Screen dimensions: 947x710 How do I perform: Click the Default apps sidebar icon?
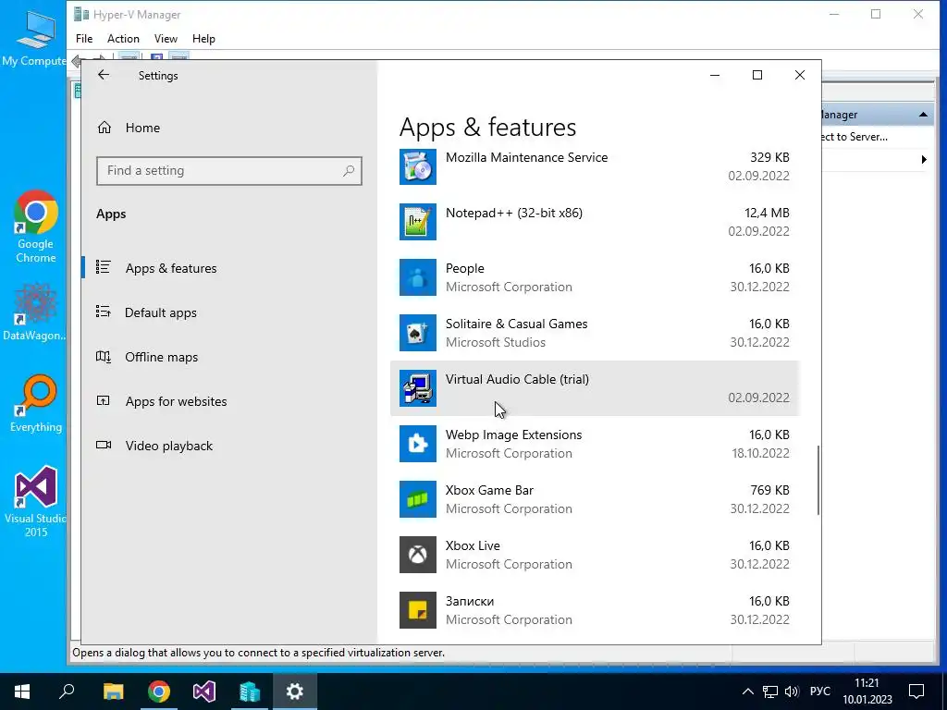click(104, 312)
